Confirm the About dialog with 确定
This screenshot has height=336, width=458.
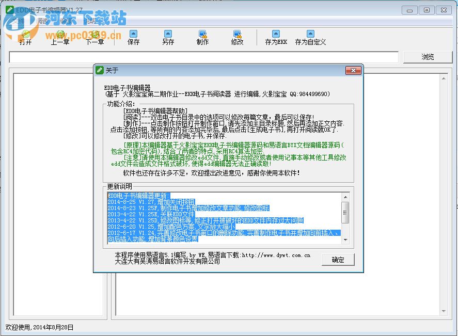(x=338, y=260)
